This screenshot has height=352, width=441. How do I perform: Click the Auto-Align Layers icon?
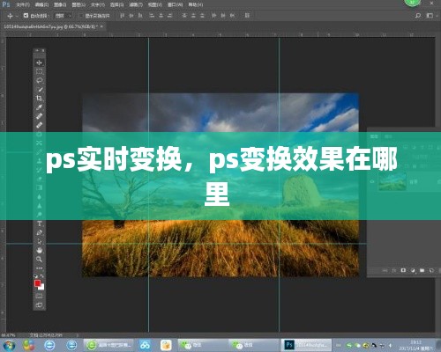[x=247, y=16]
